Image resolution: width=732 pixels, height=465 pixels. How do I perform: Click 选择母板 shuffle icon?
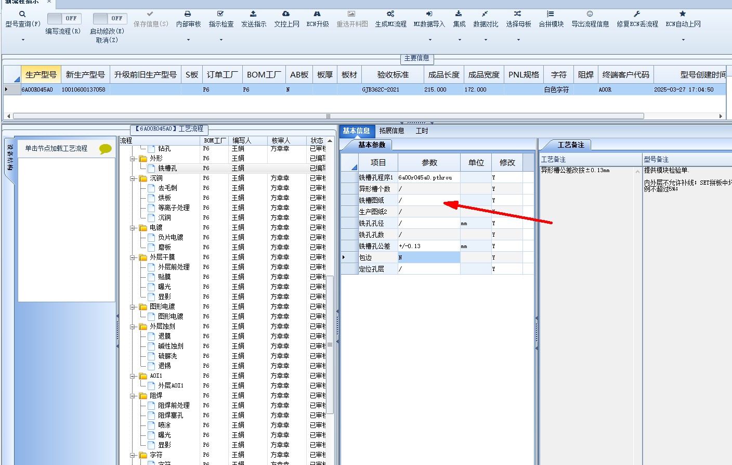pos(518,14)
